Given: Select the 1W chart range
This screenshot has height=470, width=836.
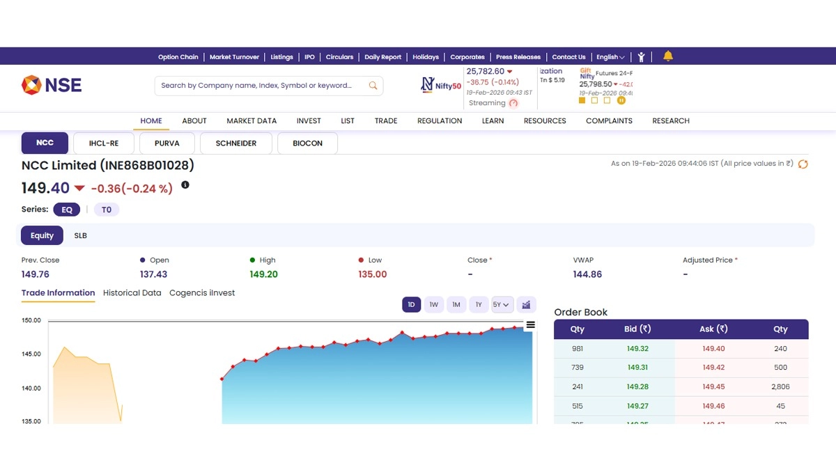Looking at the screenshot, I should (x=433, y=304).
